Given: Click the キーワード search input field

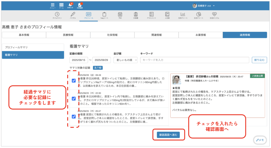Looking at the screenshot, I should click(195, 60).
